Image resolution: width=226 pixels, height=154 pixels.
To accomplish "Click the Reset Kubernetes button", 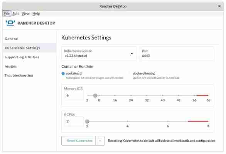I will tap(79, 140).
